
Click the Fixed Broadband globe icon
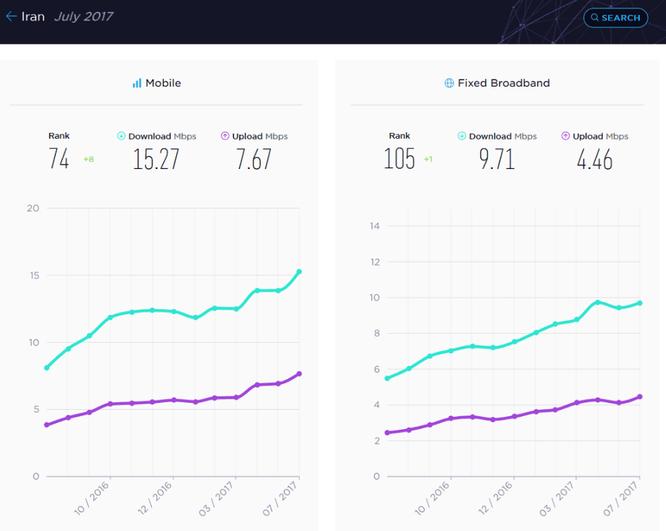click(x=449, y=83)
